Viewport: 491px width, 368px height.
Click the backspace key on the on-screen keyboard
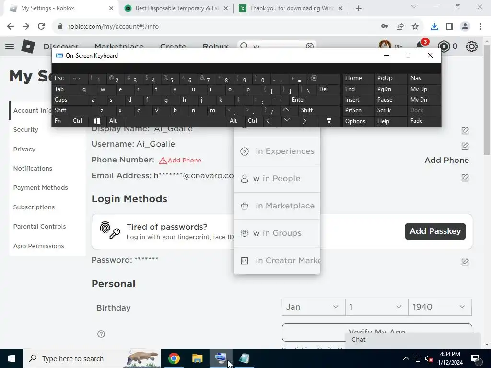click(x=313, y=78)
